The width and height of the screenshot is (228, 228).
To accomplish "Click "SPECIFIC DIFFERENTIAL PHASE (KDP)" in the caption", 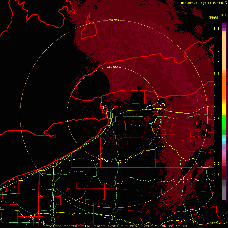I will (x=81, y=226).
